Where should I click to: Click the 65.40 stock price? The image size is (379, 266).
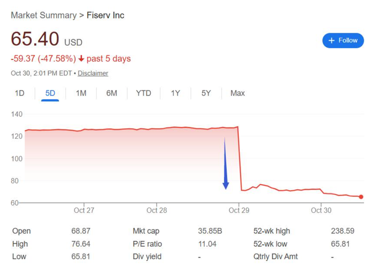click(x=35, y=39)
